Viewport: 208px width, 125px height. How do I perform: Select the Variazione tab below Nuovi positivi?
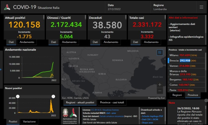(29, 122)
